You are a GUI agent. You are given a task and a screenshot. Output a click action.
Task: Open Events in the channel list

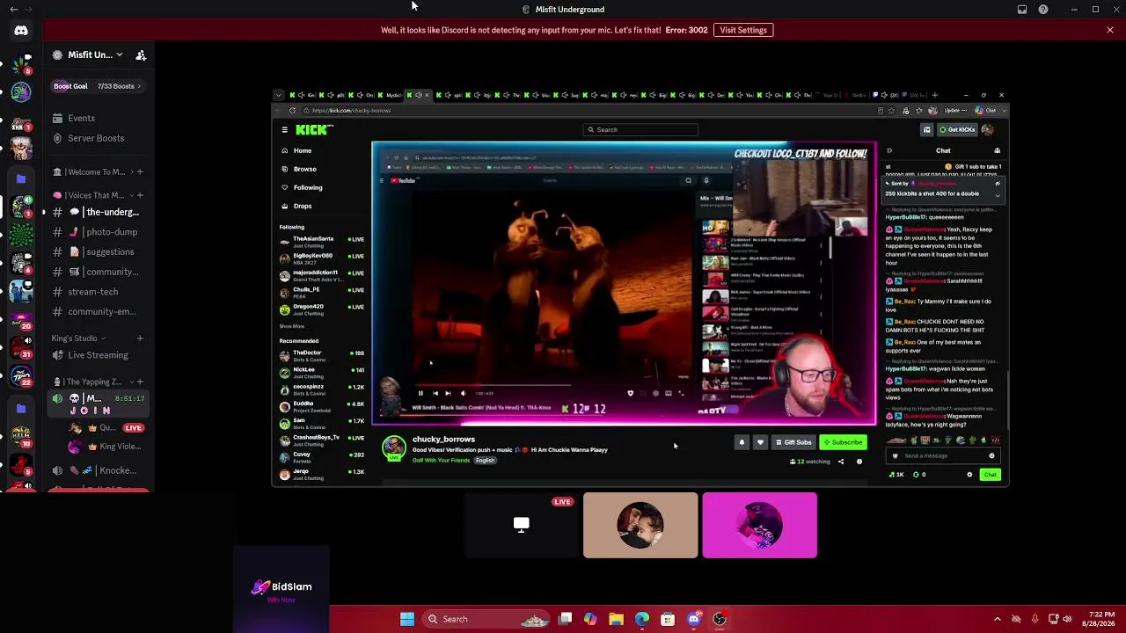click(x=99, y=118)
